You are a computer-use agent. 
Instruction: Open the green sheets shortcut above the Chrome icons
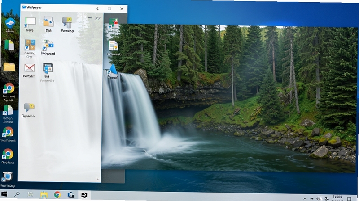coord(8,110)
